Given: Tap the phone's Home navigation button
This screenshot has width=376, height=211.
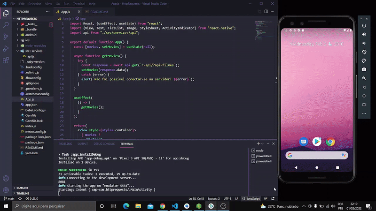Looking at the screenshot, I should [317, 167].
